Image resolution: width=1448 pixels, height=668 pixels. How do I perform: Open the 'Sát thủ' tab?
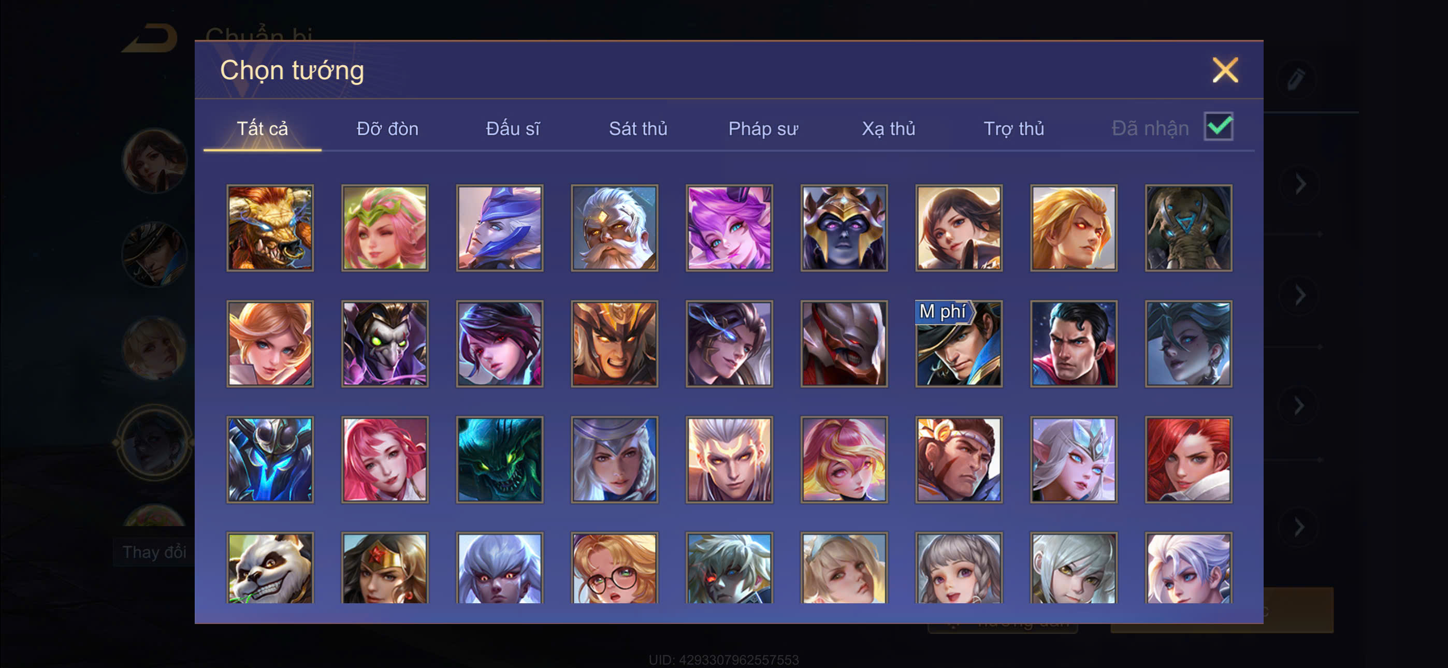[638, 129]
